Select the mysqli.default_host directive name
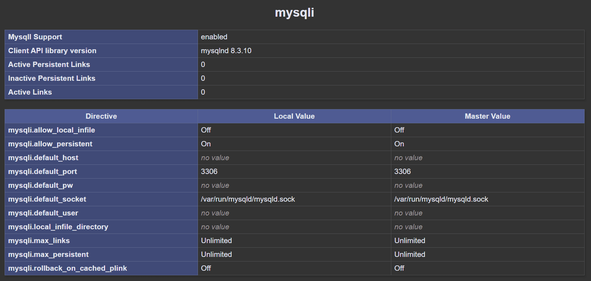591x281 pixels. (x=43, y=158)
